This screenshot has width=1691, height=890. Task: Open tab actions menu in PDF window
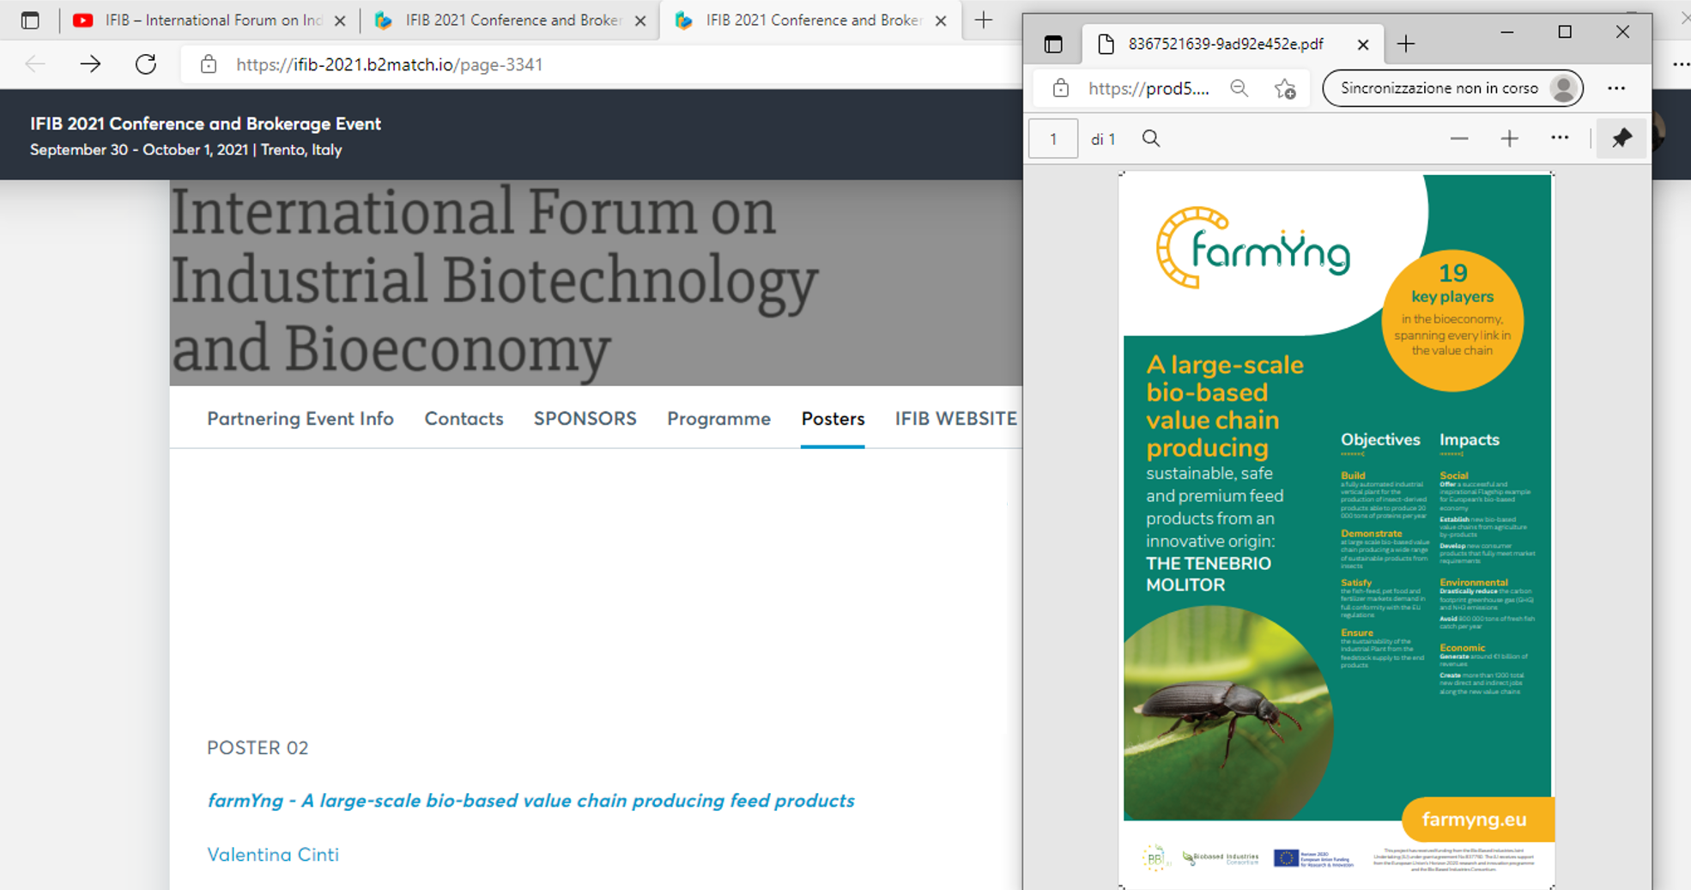coord(1053,44)
